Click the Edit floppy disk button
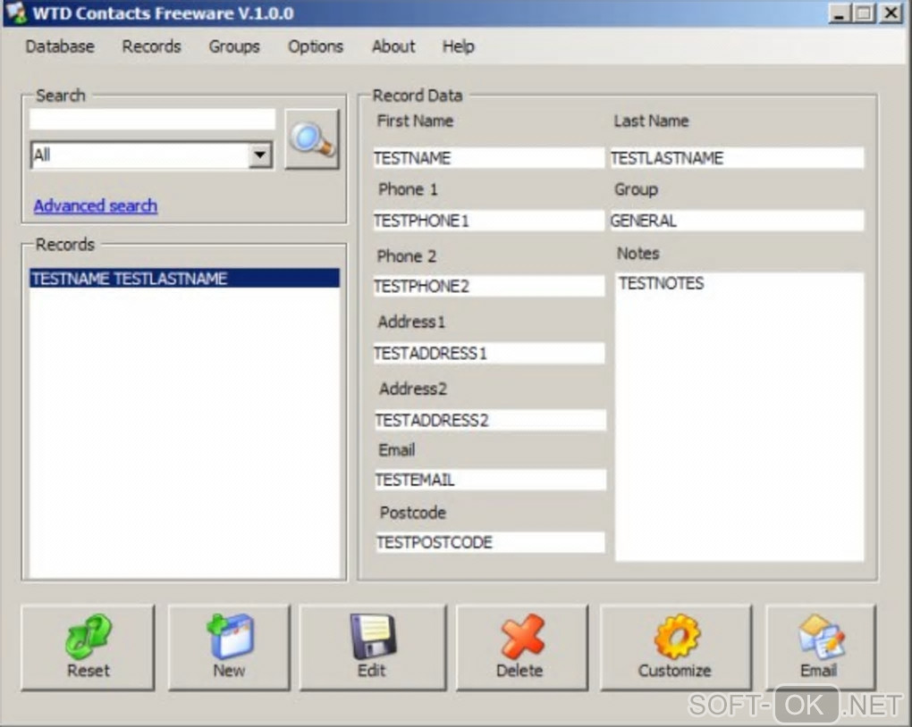 coord(372,648)
